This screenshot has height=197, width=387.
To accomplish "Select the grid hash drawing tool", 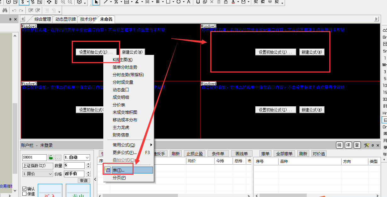I will [x=157, y=2].
